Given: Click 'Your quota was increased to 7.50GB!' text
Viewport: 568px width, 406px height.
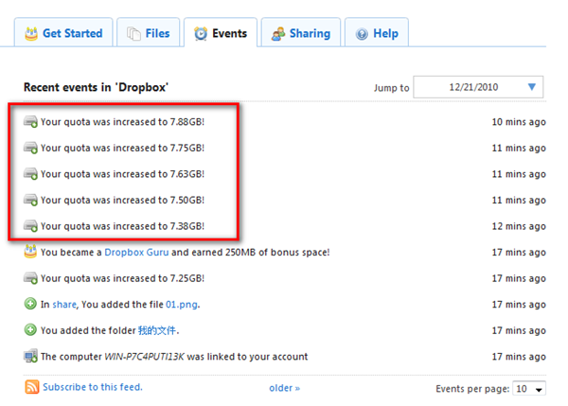Looking at the screenshot, I should click(x=122, y=201).
